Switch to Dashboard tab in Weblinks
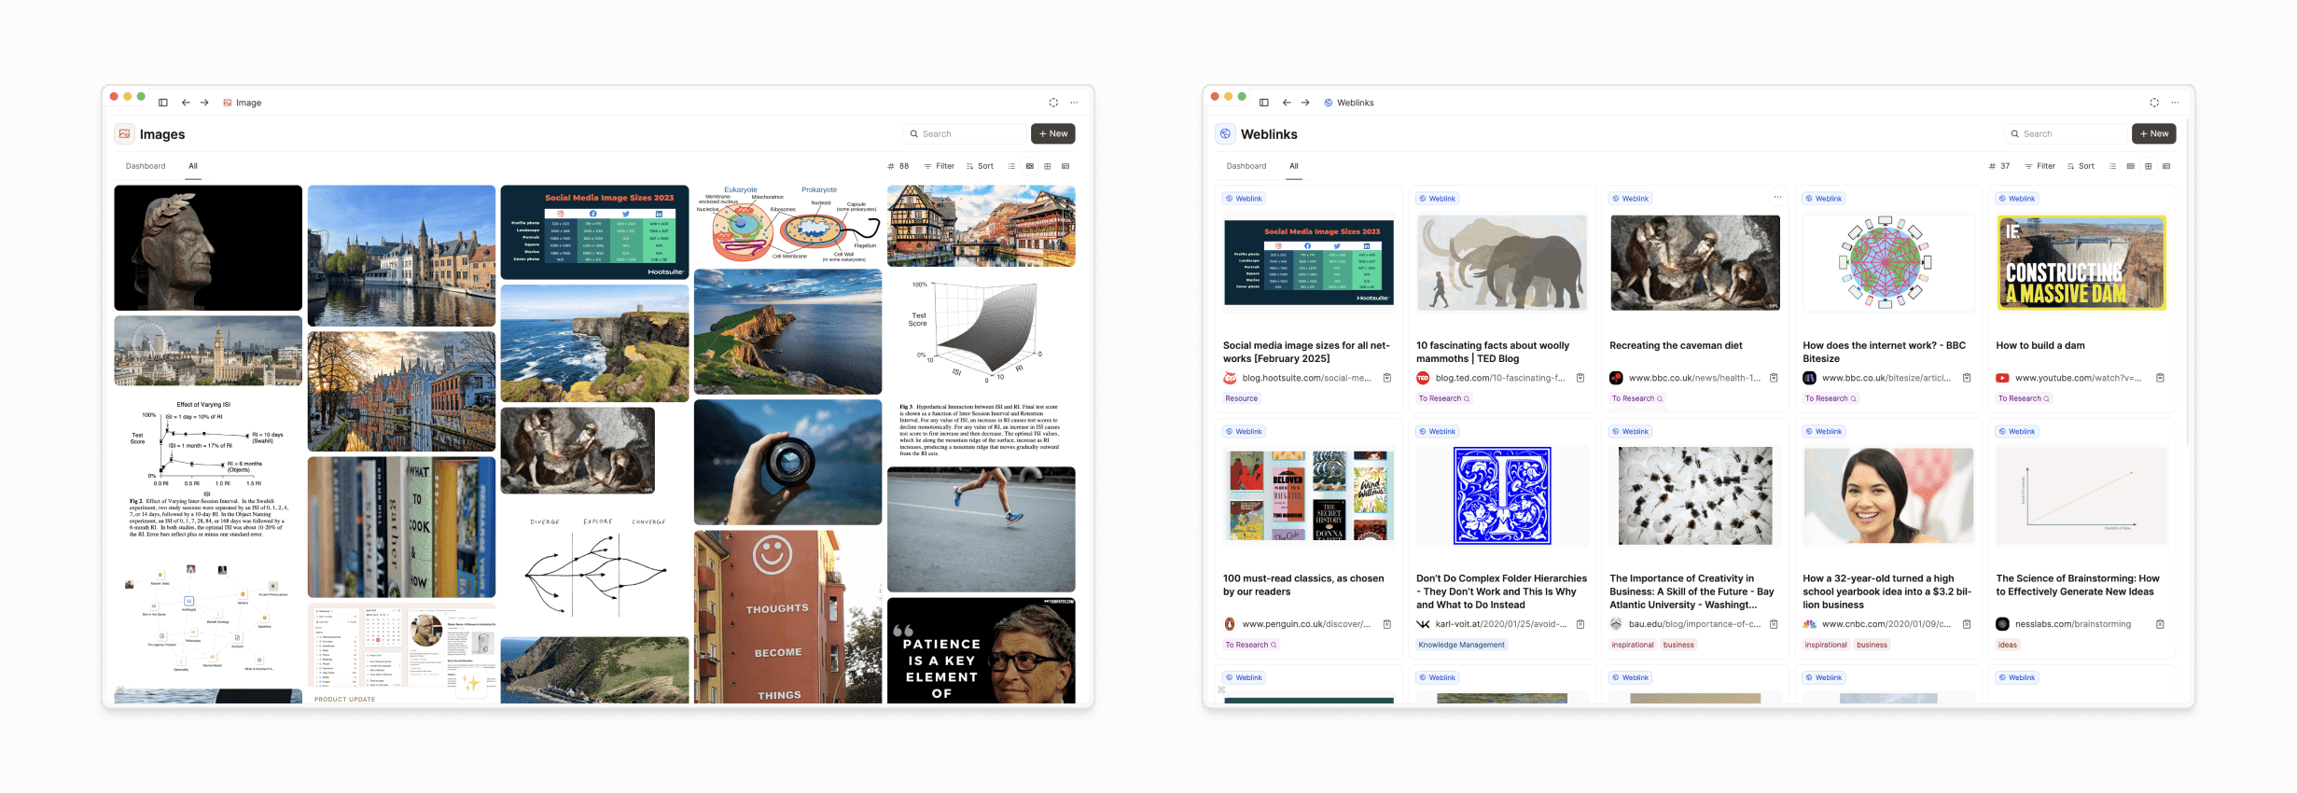The height and width of the screenshot is (793, 2297). pos(1246,166)
